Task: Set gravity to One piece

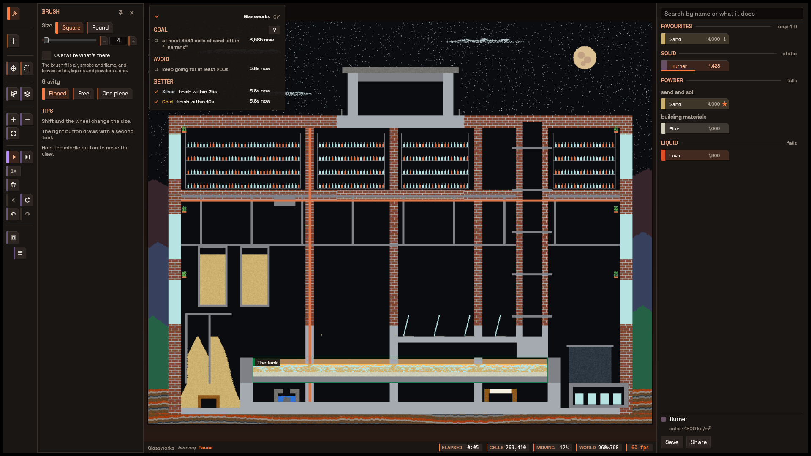Action: (x=115, y=94)
